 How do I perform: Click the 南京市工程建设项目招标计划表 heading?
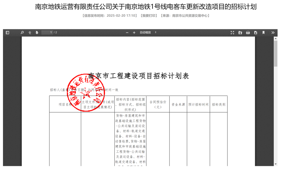point(139,76)
